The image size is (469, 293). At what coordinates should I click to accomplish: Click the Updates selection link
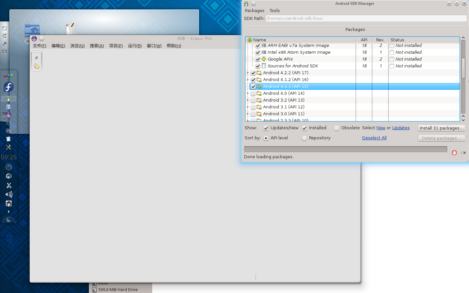[x=401, y=128]
